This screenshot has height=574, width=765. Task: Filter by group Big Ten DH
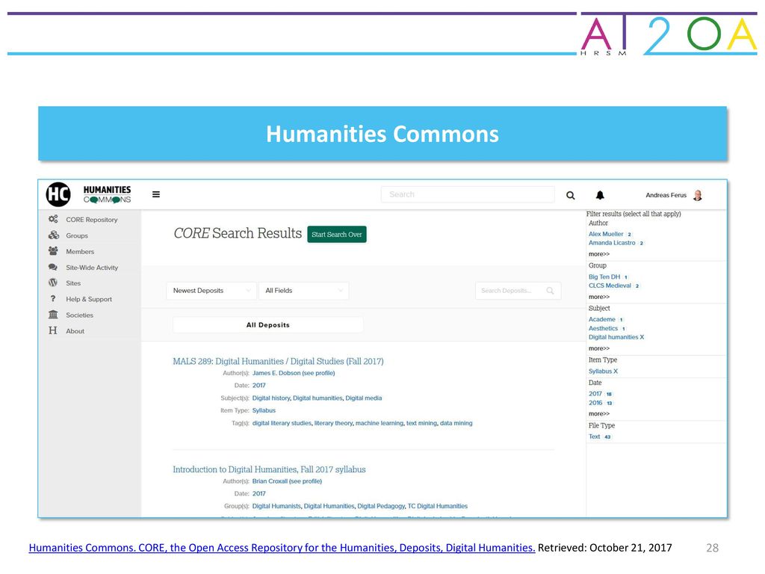click(x=604, y=277)
